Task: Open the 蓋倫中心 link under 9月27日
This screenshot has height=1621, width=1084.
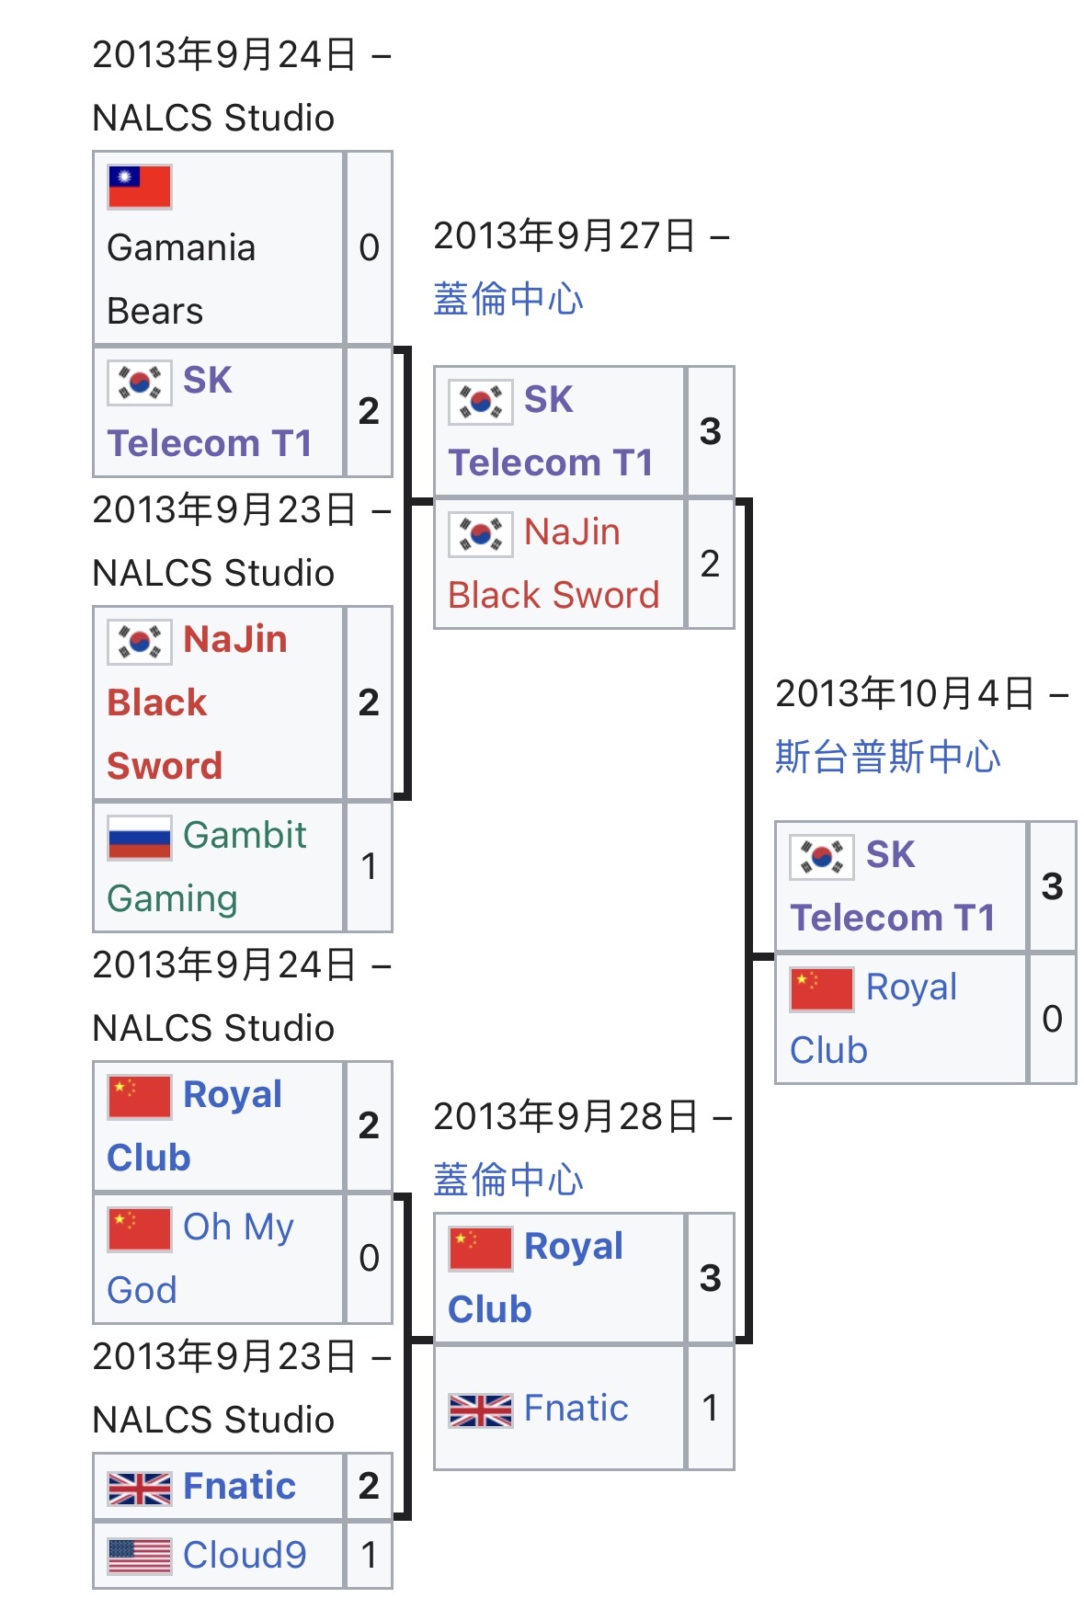Action: 508,299
